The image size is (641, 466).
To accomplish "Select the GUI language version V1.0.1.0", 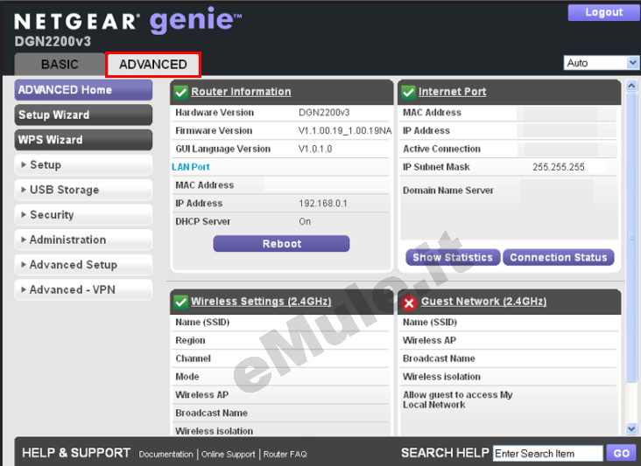I will (315, 149).
